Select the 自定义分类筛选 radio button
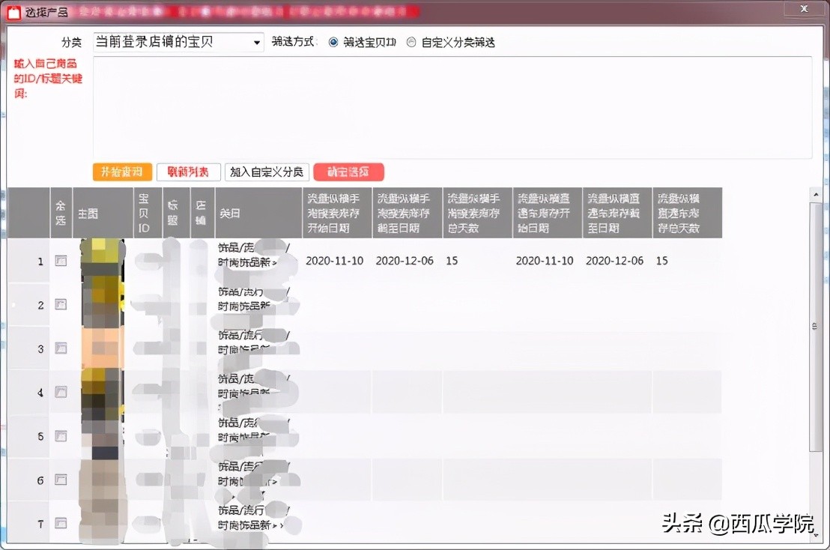 click(411, 43)
